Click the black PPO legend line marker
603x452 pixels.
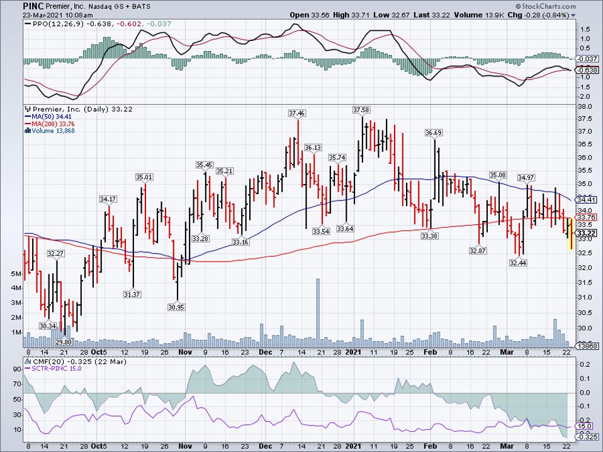point(27,24)
